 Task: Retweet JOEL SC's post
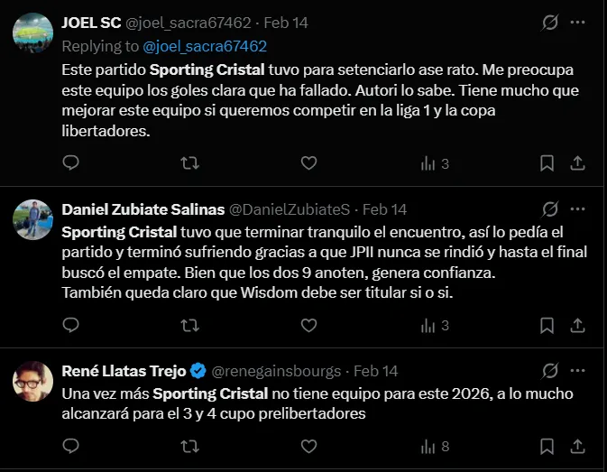[190, 163]
